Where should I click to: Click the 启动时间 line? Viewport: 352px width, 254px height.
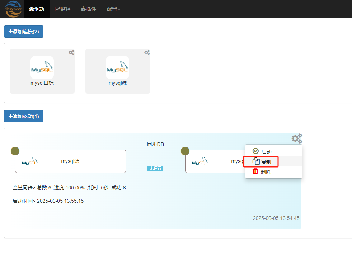[x=48, y=201]
